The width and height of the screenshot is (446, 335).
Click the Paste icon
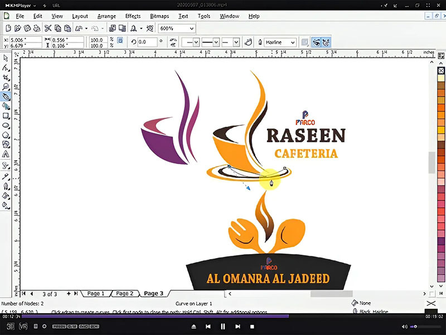coord(67,28)
